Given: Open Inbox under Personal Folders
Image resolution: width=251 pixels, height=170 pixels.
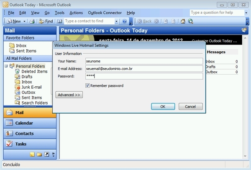Looking at the screenshot, I should click(23, 82).
